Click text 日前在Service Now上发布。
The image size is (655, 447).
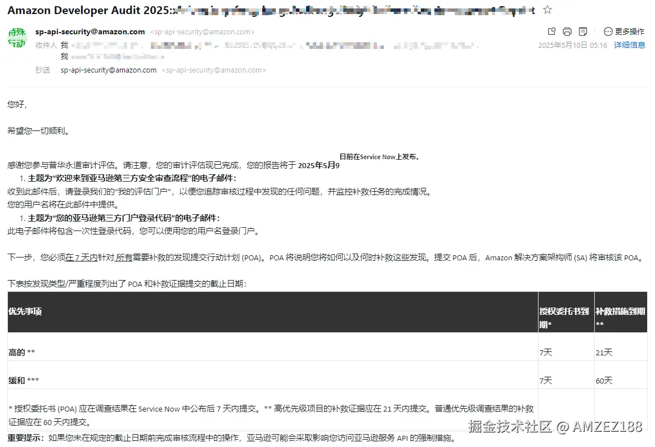click(x=380, y=157)
